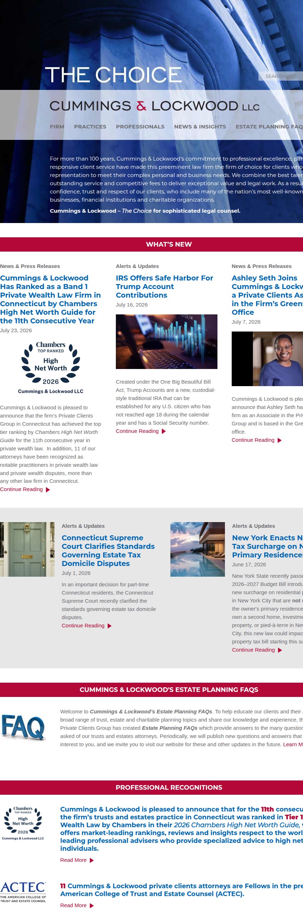Screen dimensions: 303x910
Task: Click the date July 16, 2026
Action: point(132,305)
